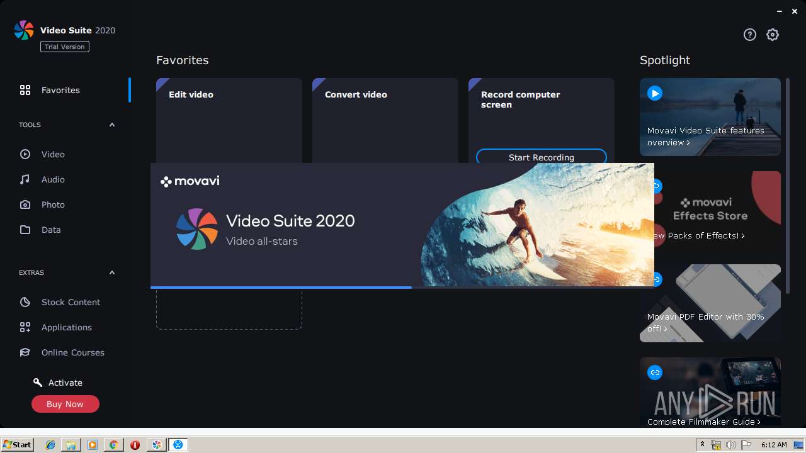This screenshot has width=806, height=453.
Task: Click the Applications grid-plus icon
Action: (x=25, y=327)
